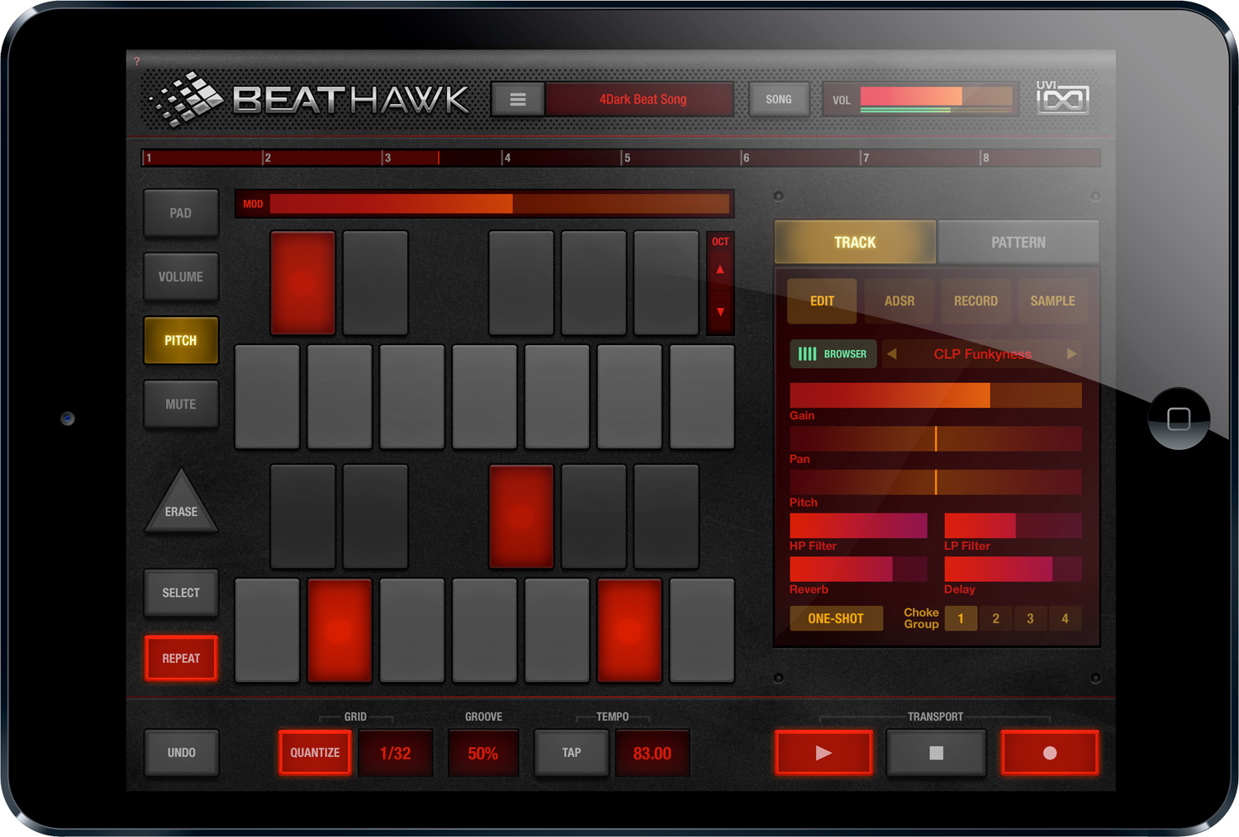Select next sample with right arrow
1239x837 pixels.
pyautogui.click(x=1071, y=354)
